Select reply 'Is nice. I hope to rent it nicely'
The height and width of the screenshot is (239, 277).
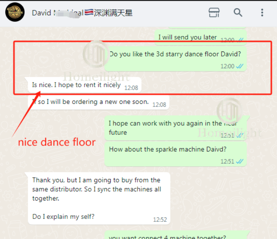coord(85,85)
